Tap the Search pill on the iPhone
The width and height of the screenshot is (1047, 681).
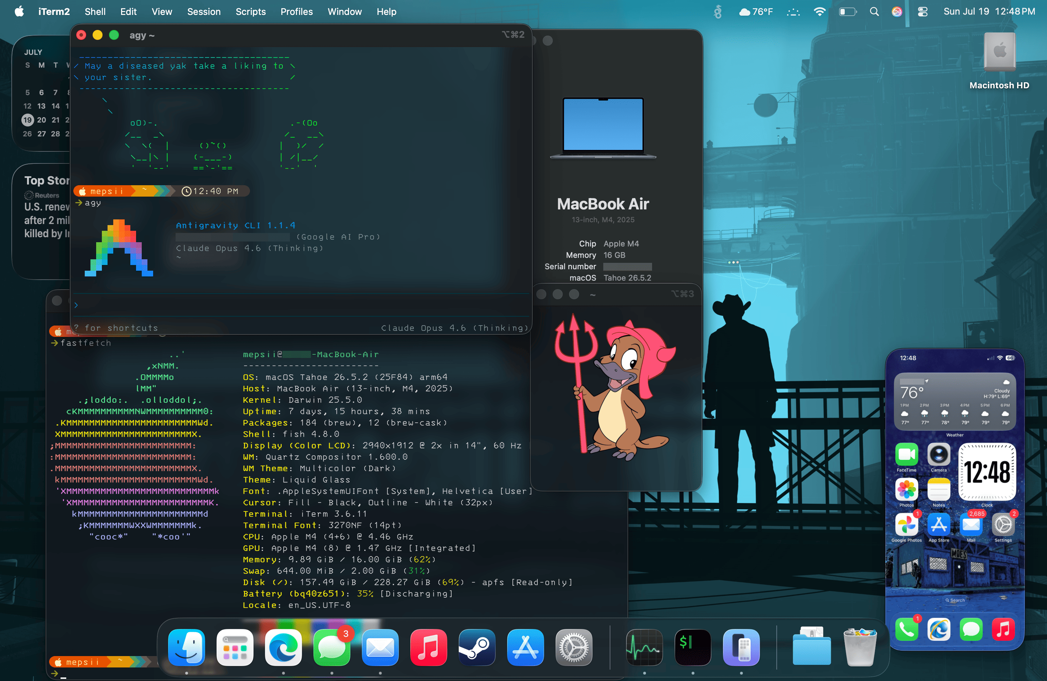[x=955, y=600]
